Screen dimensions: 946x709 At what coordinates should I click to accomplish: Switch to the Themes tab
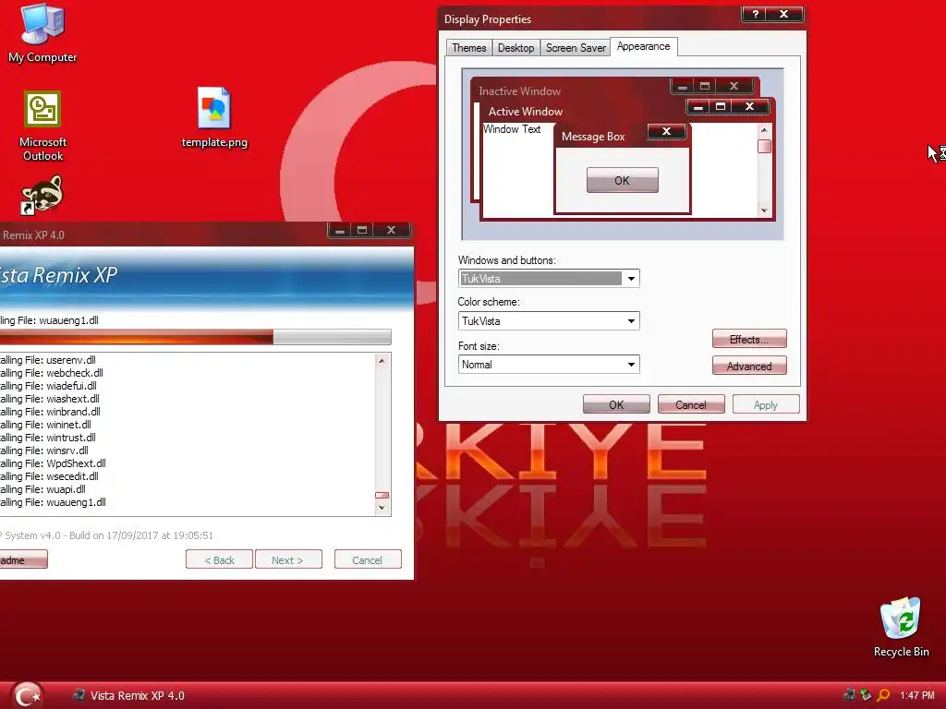[468, 48]
